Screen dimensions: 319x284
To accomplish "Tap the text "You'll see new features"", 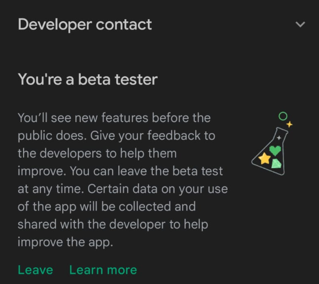I will [x=83, y=118].
